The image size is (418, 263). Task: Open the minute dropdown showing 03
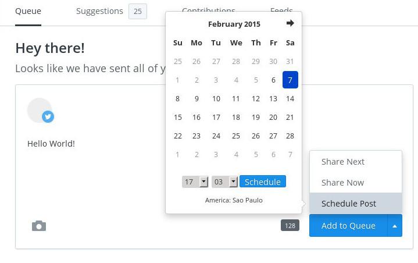[x=224, y=182]
